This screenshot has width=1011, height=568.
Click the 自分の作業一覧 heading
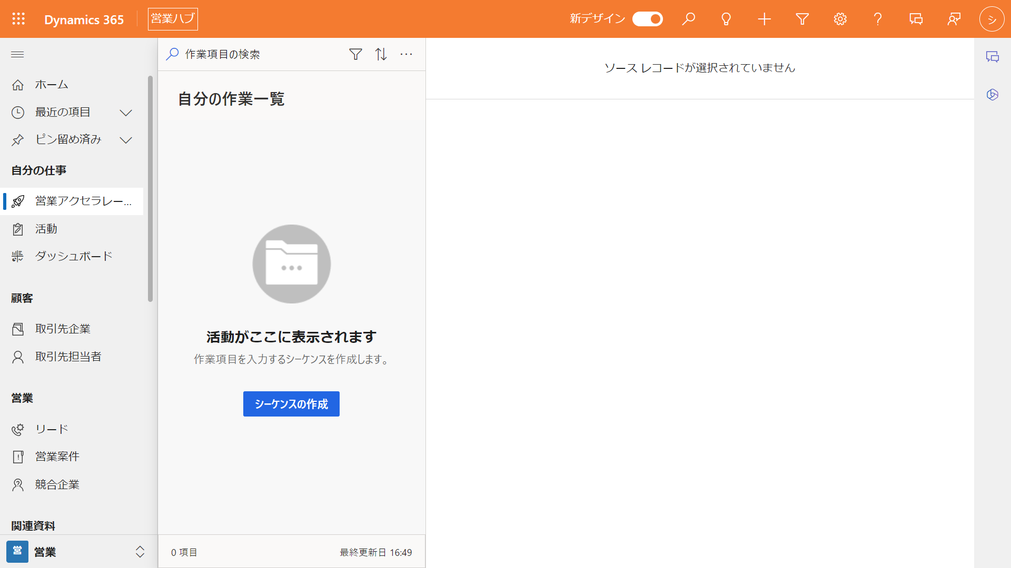tap(231, 99)
